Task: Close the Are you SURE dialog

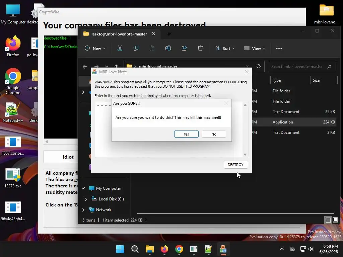Action: [x=226, y=103]
